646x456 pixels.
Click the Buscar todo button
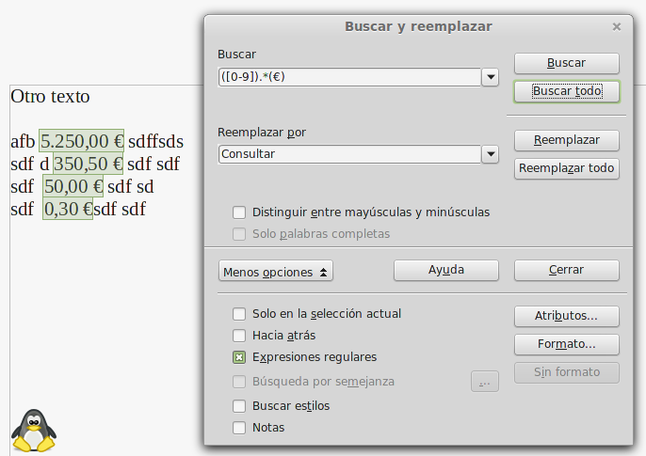[x=567, y=91]
